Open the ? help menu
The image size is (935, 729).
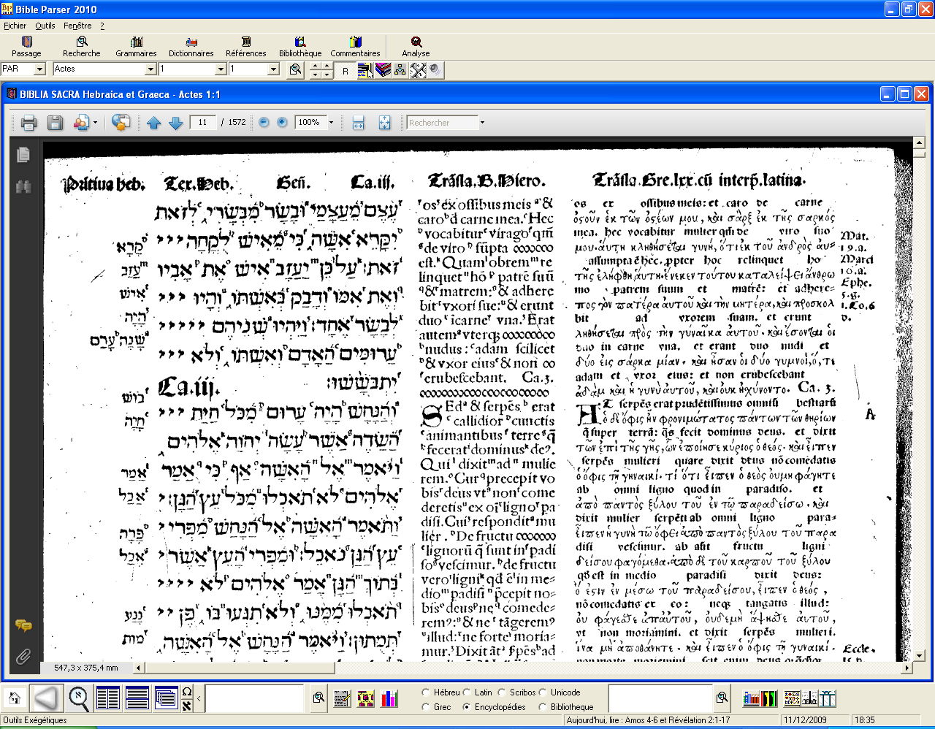click(102, 26)
